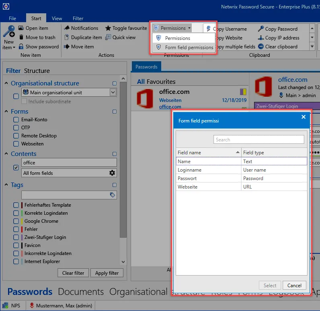
Task: Tick the Remote Desktop checkbox
Action: pos(16,136)
